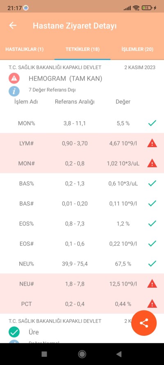Open the Üre test result entry
The height and width of the screenshot is (365, 164).
[x=34, y=332]
